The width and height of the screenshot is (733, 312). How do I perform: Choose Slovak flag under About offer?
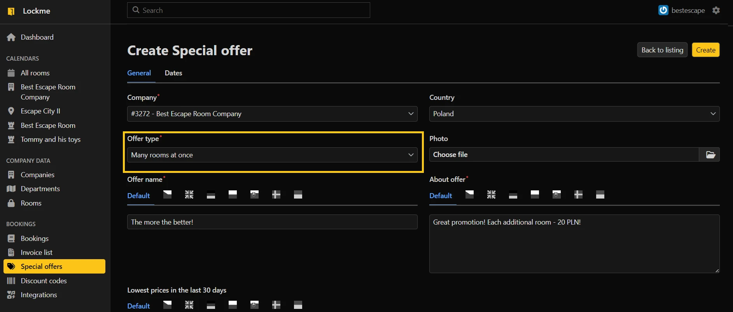(556, 195)
